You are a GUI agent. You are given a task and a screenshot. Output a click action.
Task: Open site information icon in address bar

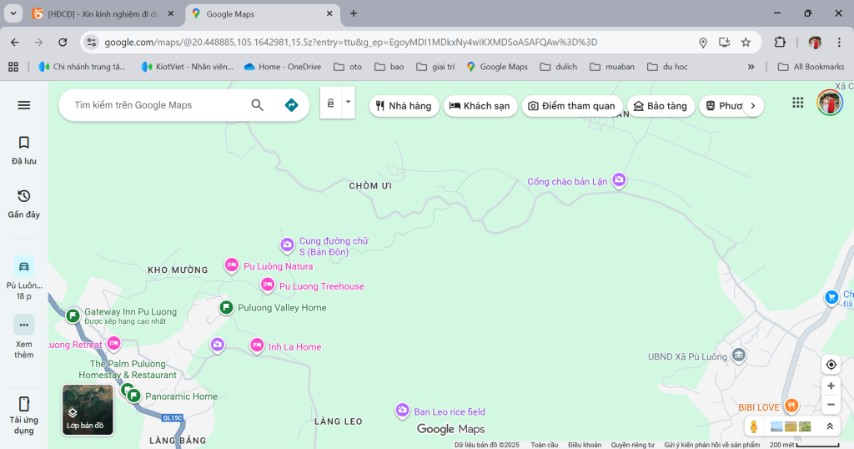pos(92,42)
